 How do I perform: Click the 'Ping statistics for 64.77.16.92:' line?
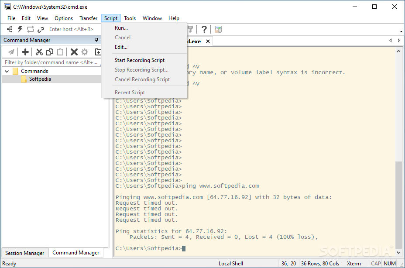[x=171, y=231]
